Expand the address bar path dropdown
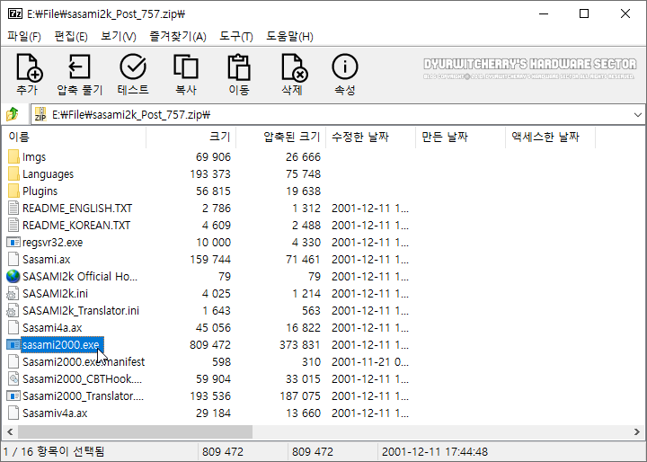 click(637, 114)
